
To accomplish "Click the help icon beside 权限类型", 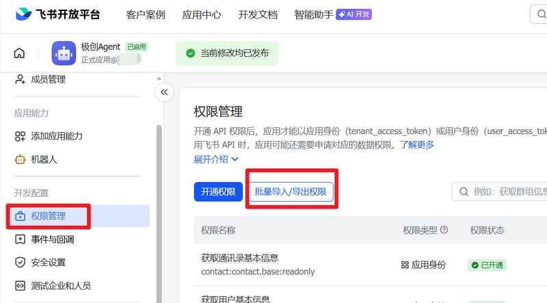I will (x=444, y=230).
